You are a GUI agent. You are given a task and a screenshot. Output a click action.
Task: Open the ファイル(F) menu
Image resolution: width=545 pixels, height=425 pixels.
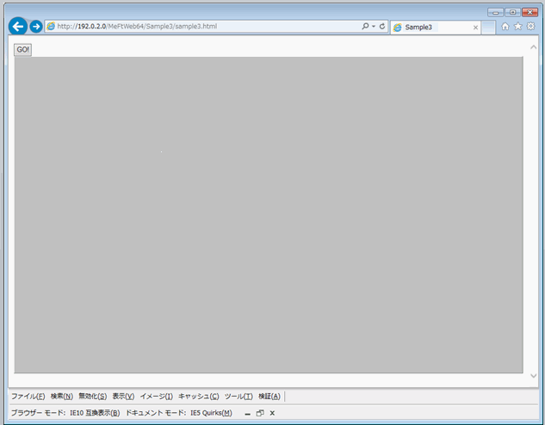pyautogui.click(x=28, y=397)
